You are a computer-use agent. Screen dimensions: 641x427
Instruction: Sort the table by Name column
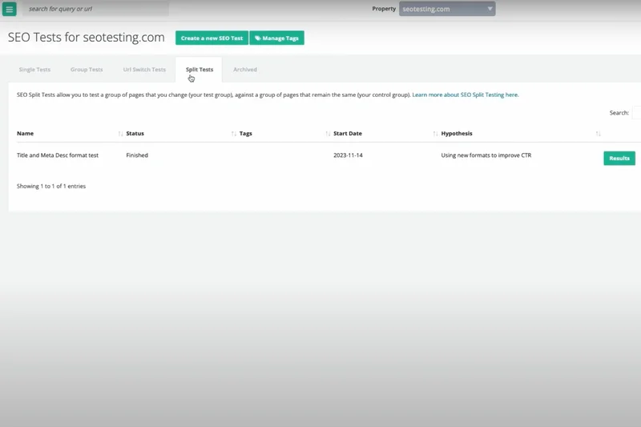(26, 134)
